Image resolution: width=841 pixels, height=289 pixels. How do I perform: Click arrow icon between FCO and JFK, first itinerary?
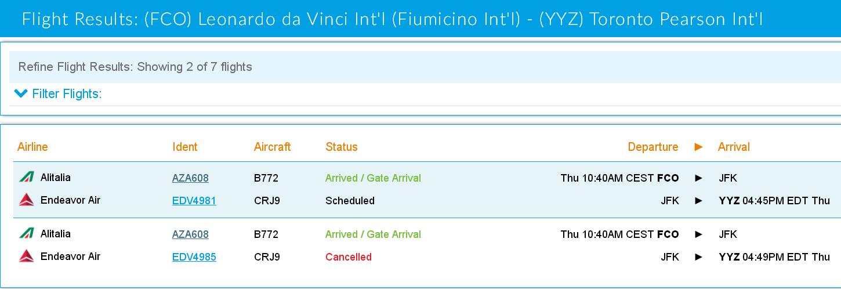(698, 178)
